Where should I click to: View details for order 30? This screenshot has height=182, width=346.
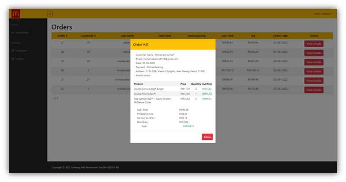coord(314,71)
